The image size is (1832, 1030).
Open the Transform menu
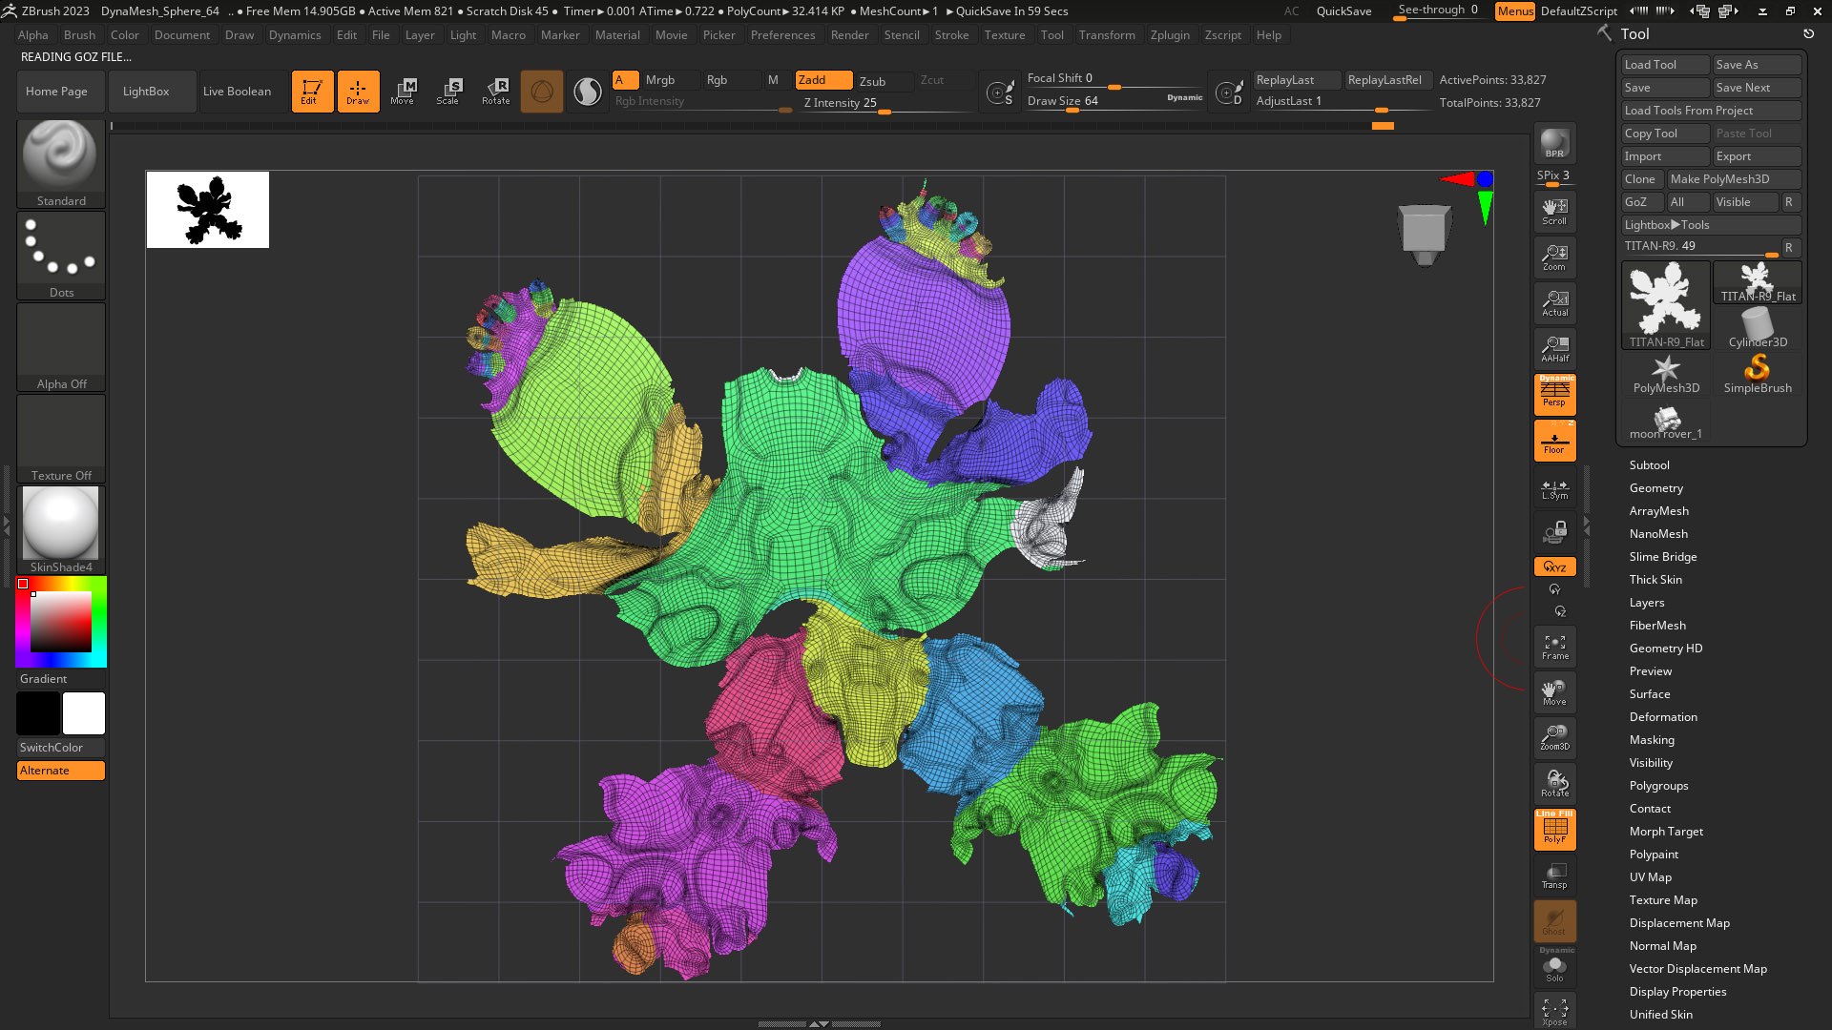tap(1107, 35)
